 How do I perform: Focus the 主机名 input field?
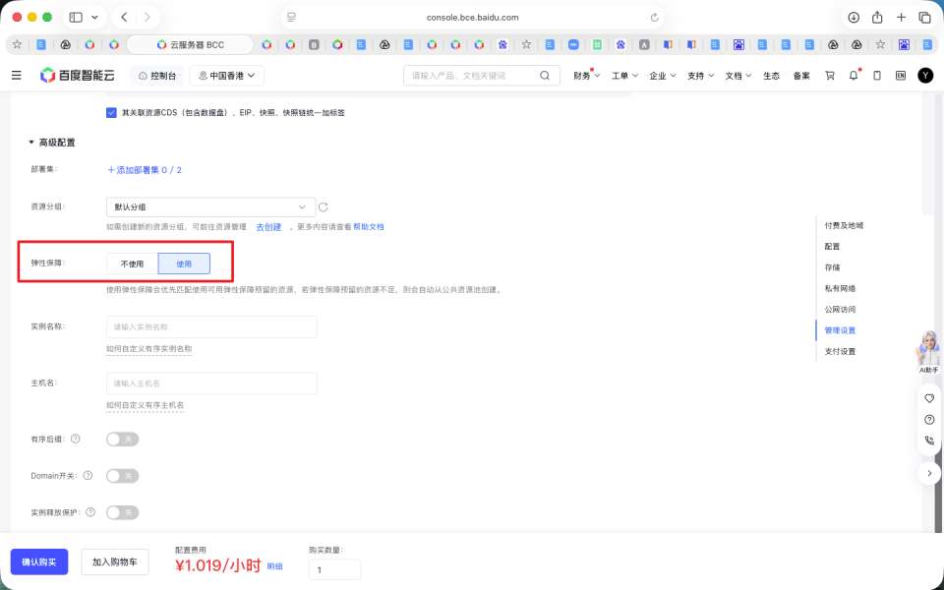[211, 383]
